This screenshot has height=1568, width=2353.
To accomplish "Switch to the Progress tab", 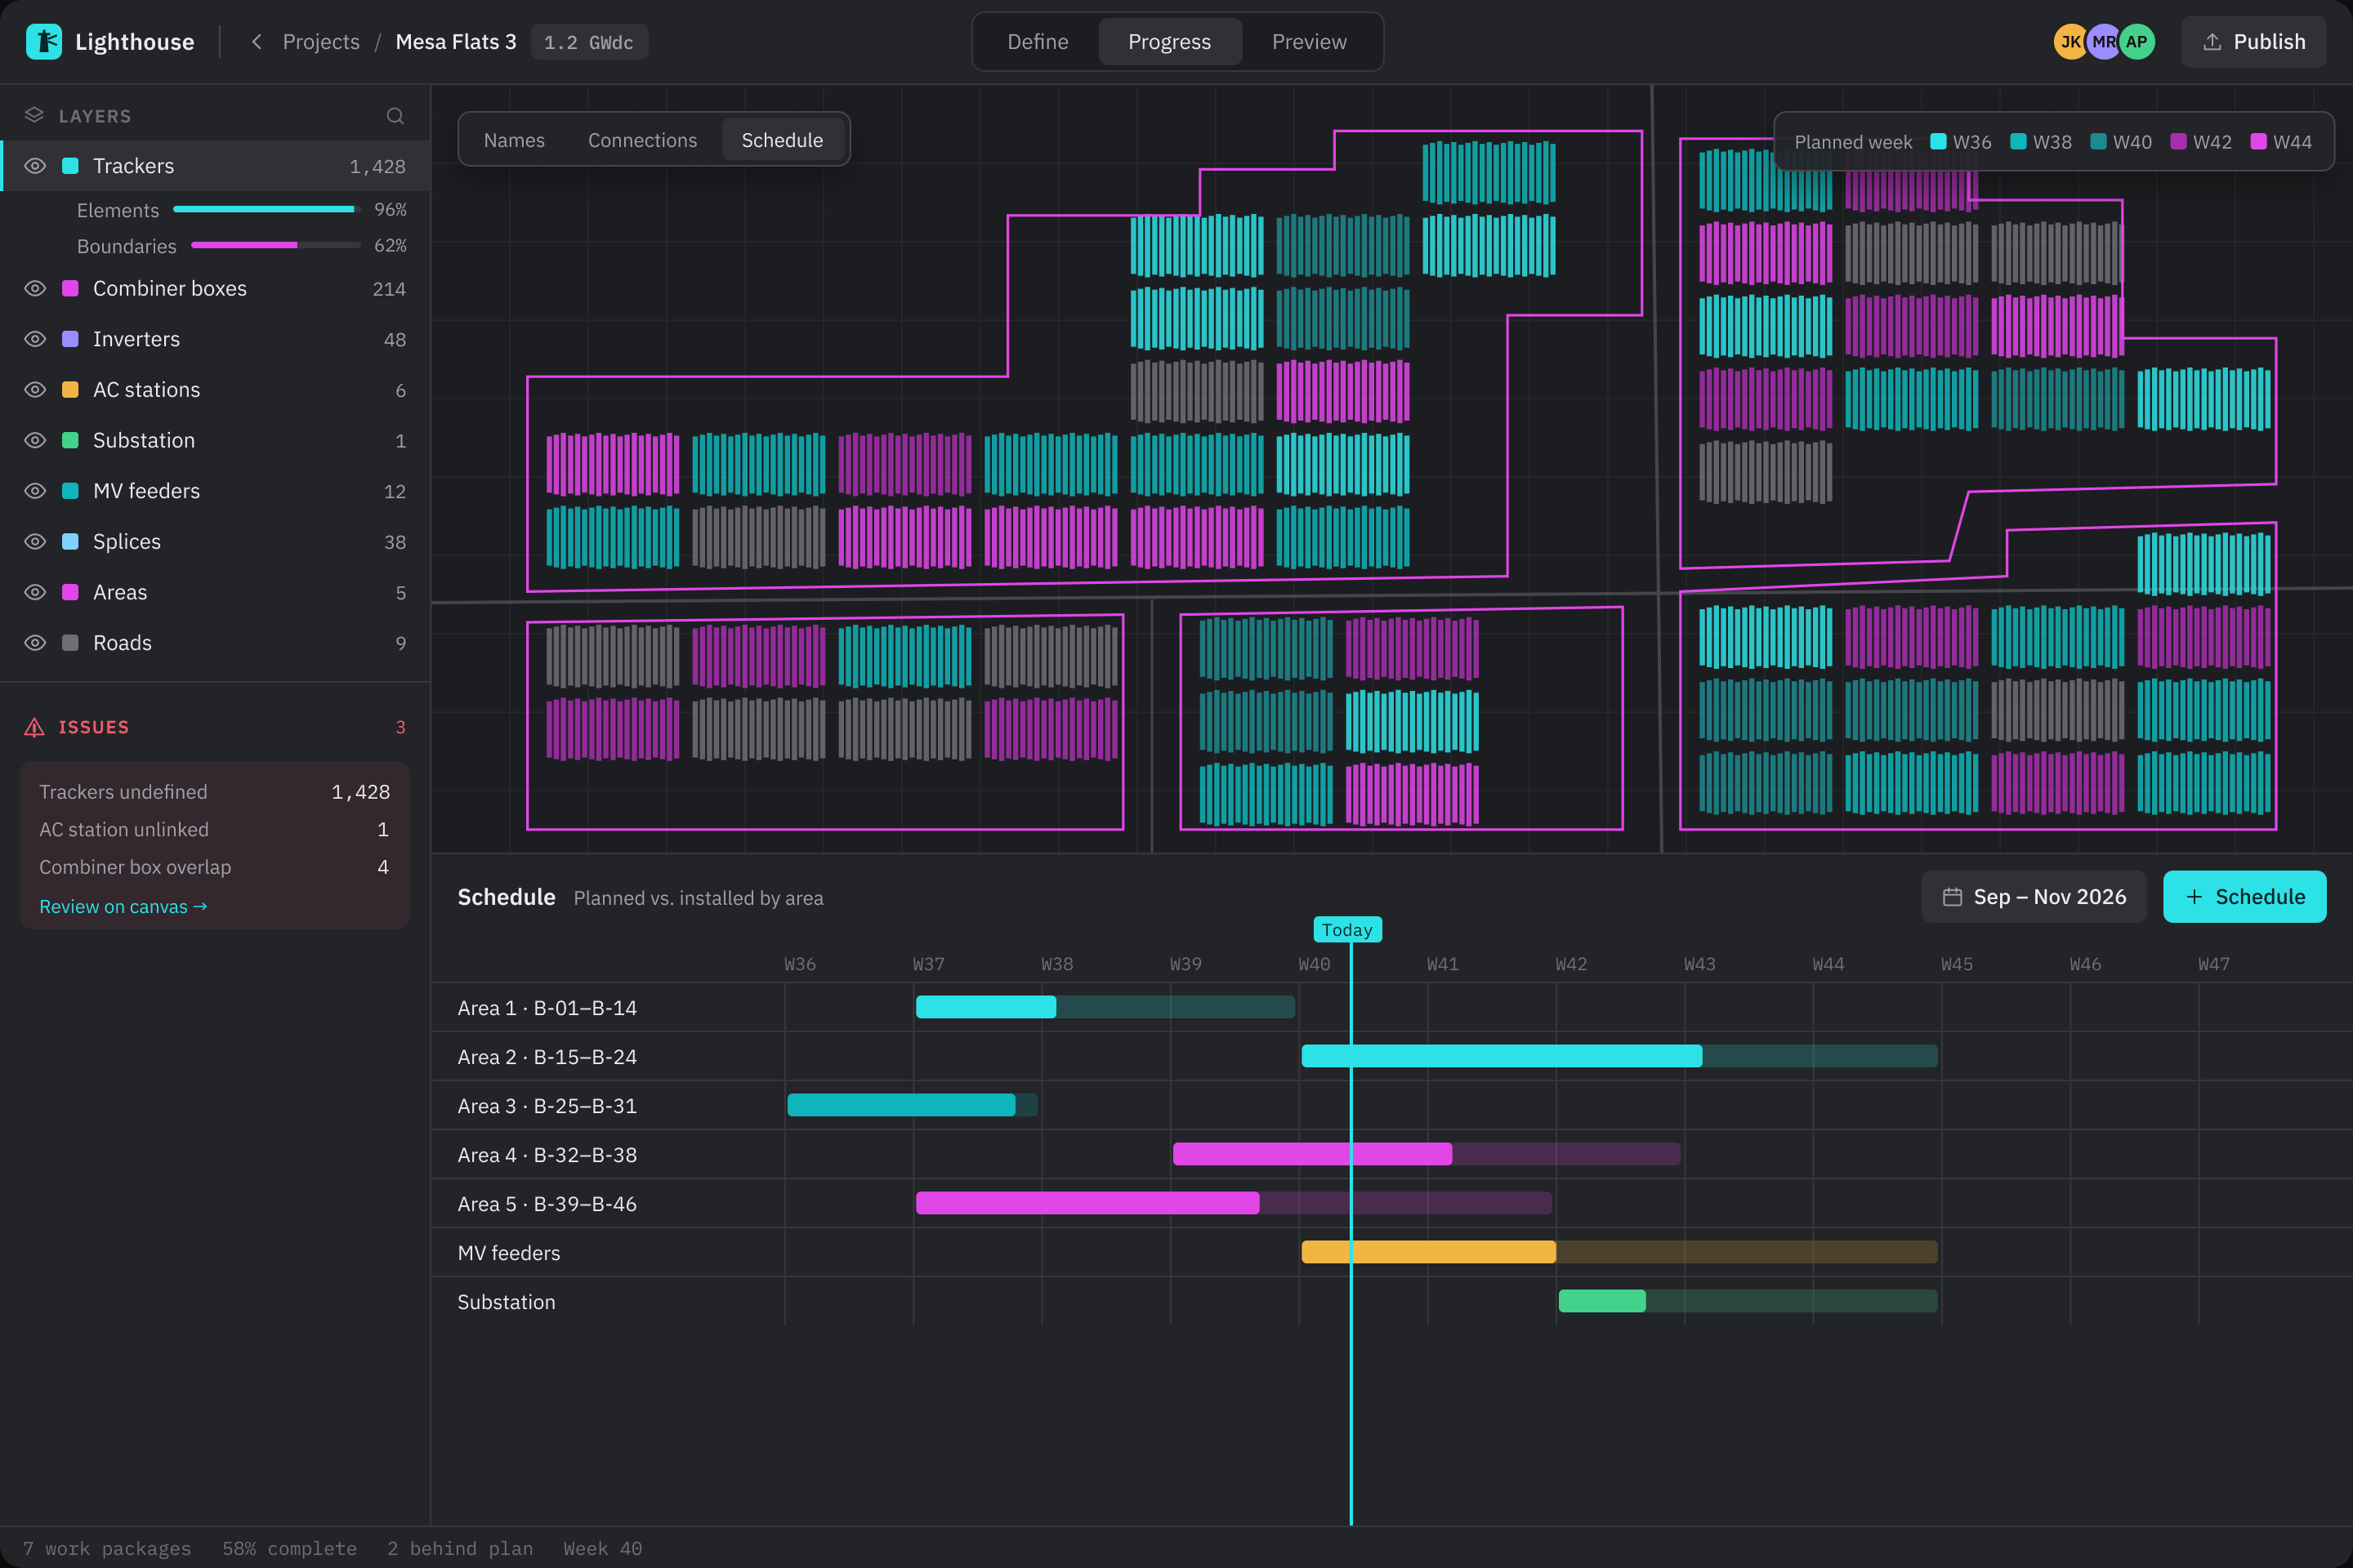I will (x=1169, y=42).
